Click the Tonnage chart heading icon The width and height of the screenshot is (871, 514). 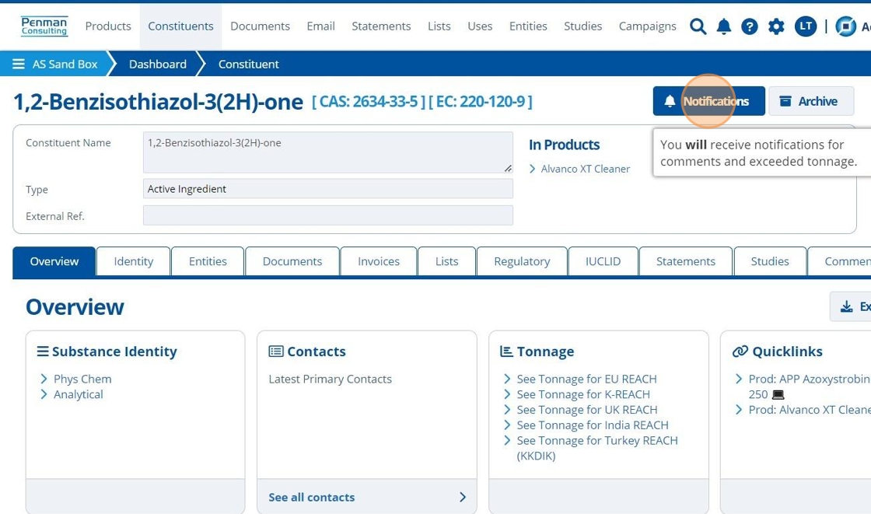coord(506,351)
